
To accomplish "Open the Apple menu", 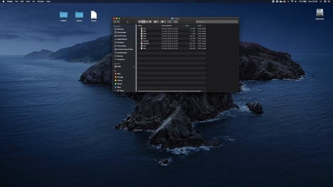I will click(4, 2).
